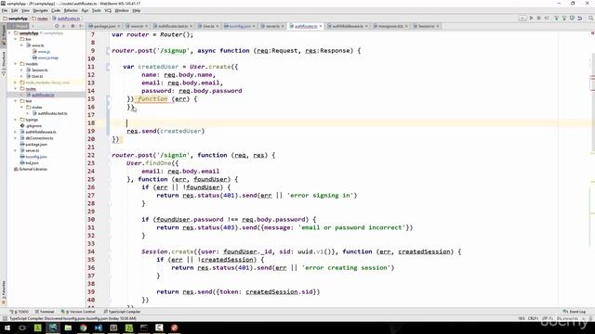This screenshot has height=334, width=595.
Task: Switch to the authMiddleware.ts editor tab
Action: pos(347,26)
